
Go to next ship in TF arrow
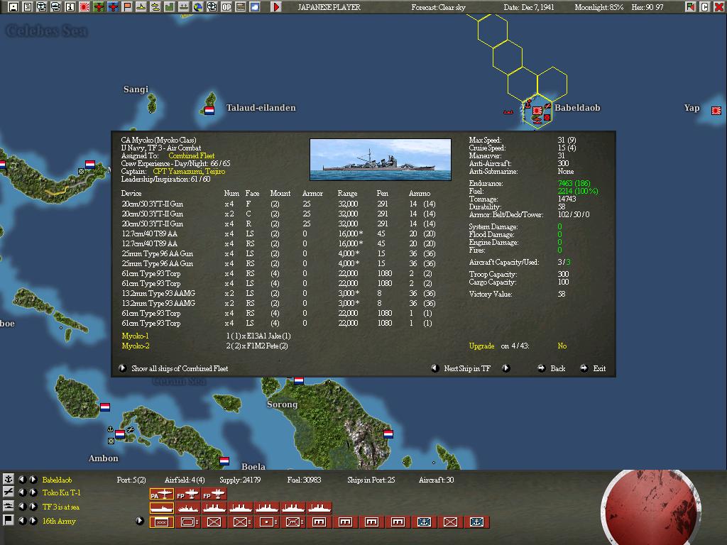pos(505,368)
